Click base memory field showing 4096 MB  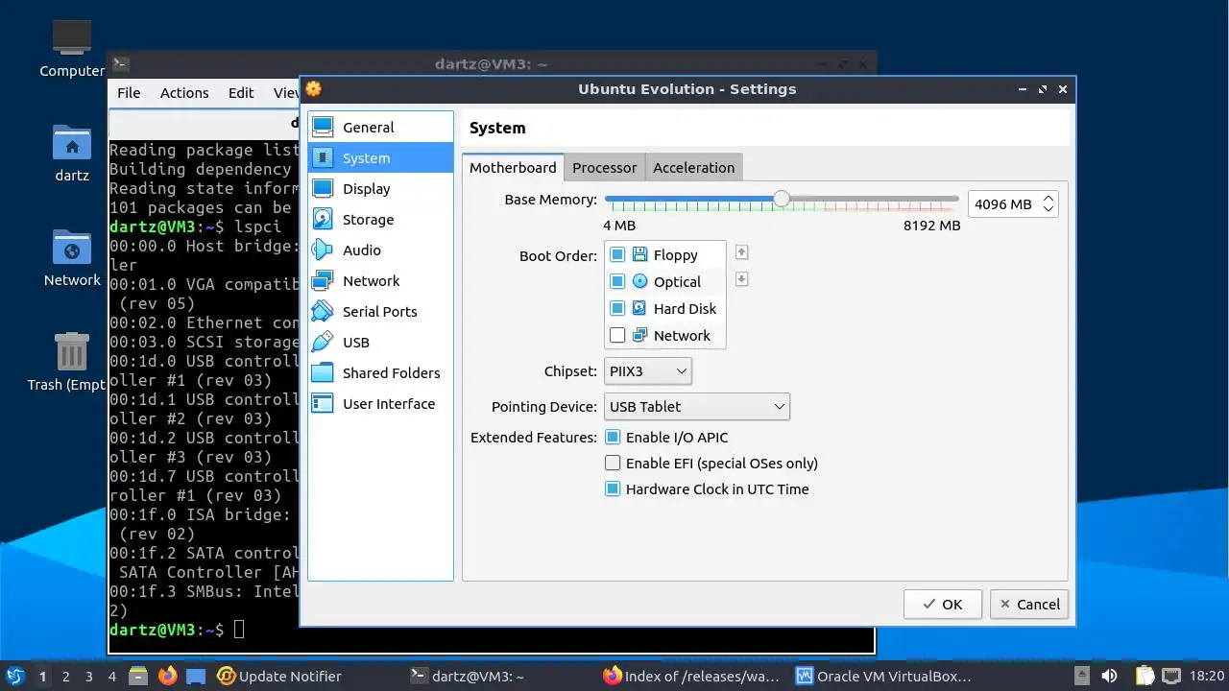click(1004, 203)
